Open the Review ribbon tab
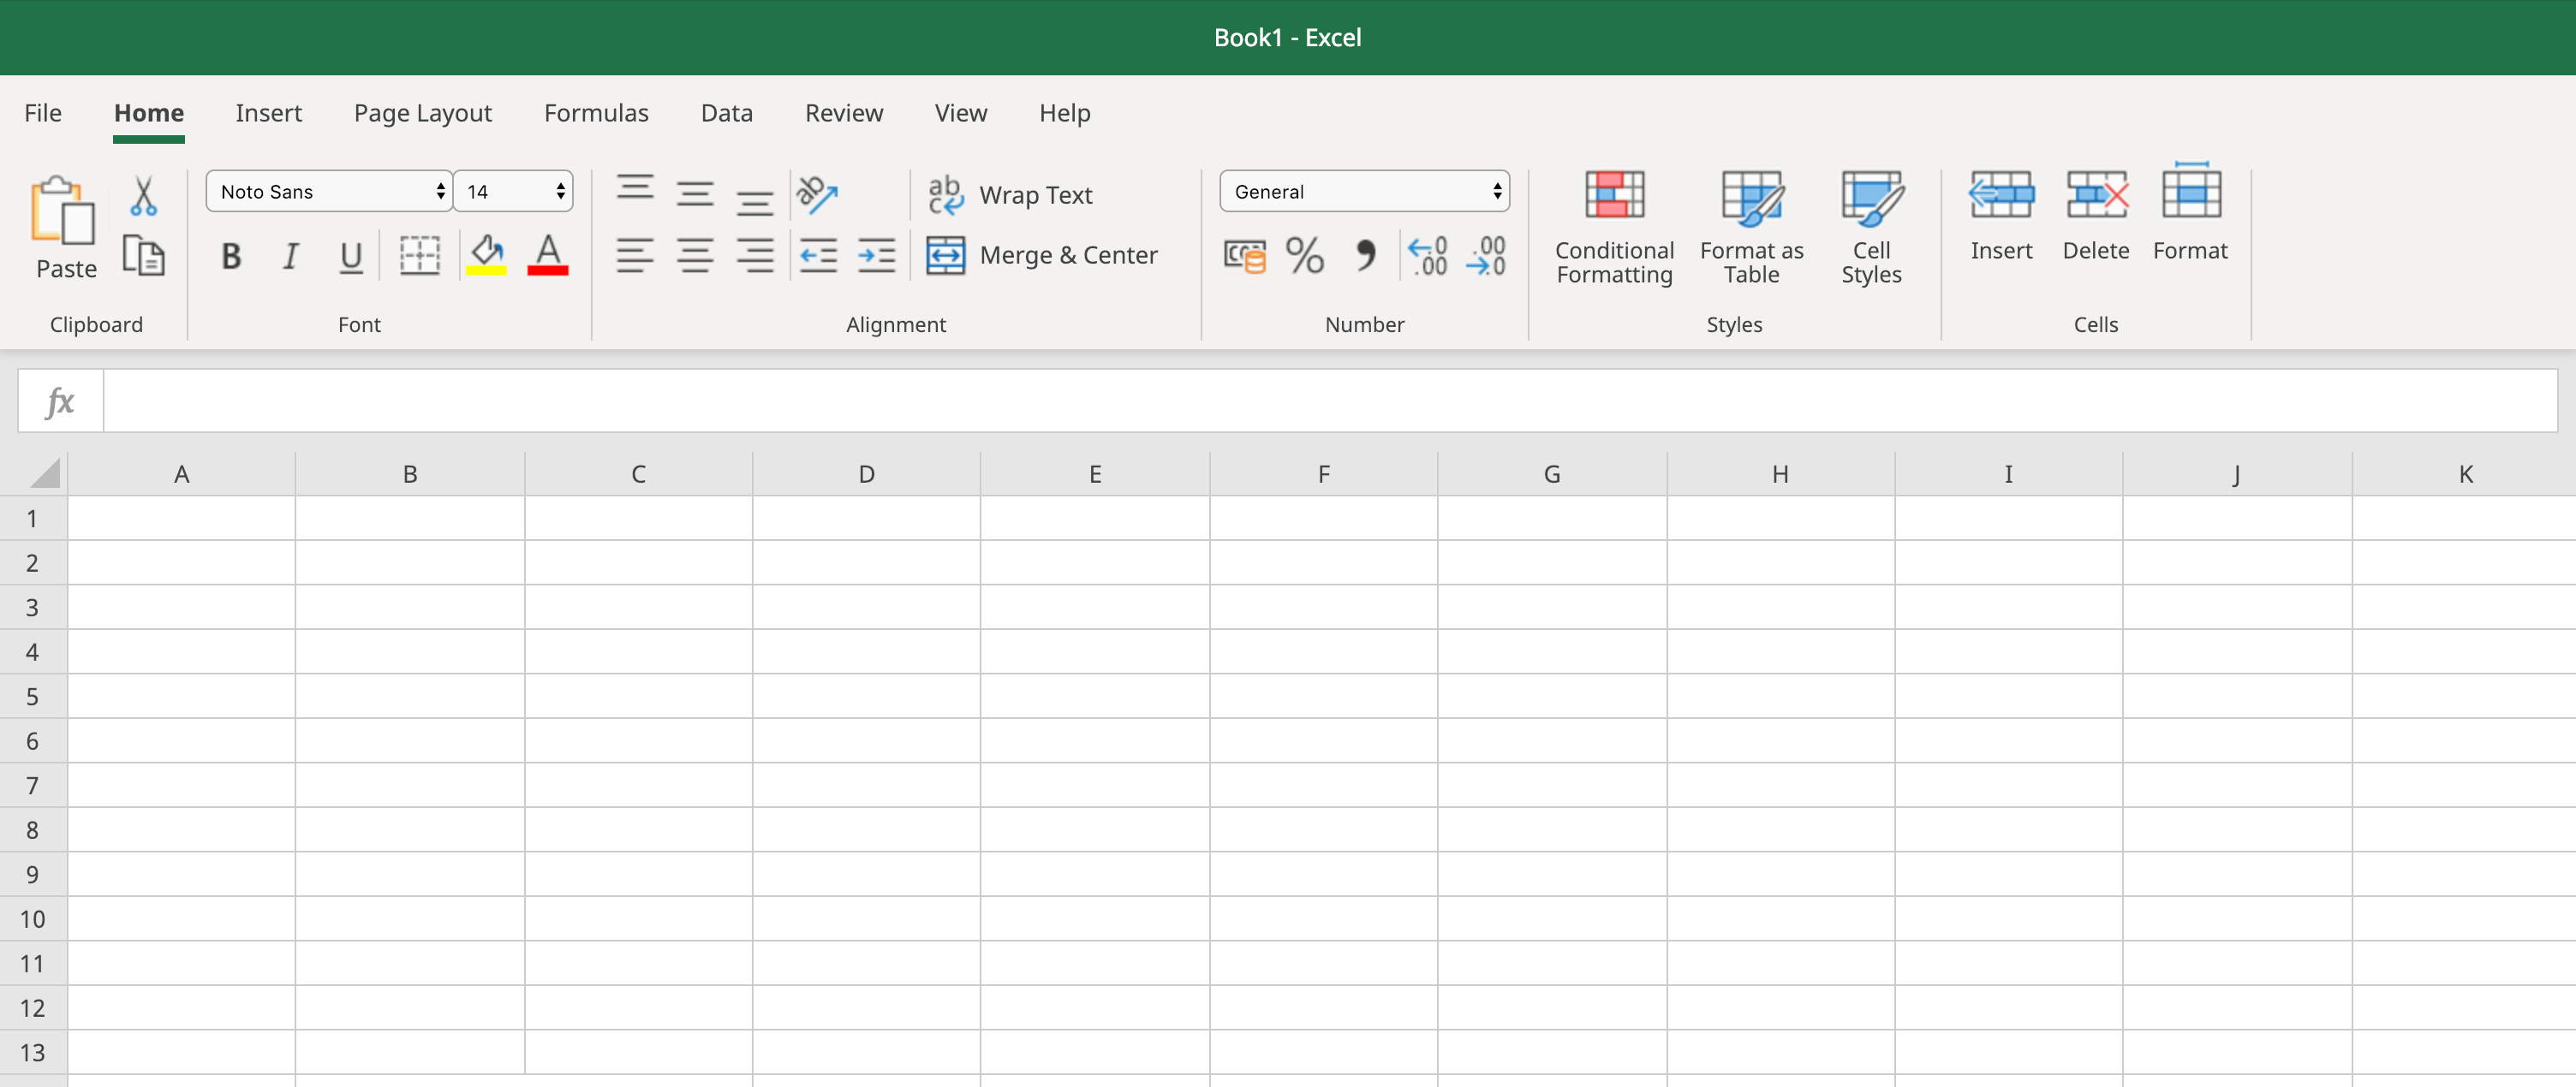The width and height of the screenshot is (2576, 1087). pos(844,113)
